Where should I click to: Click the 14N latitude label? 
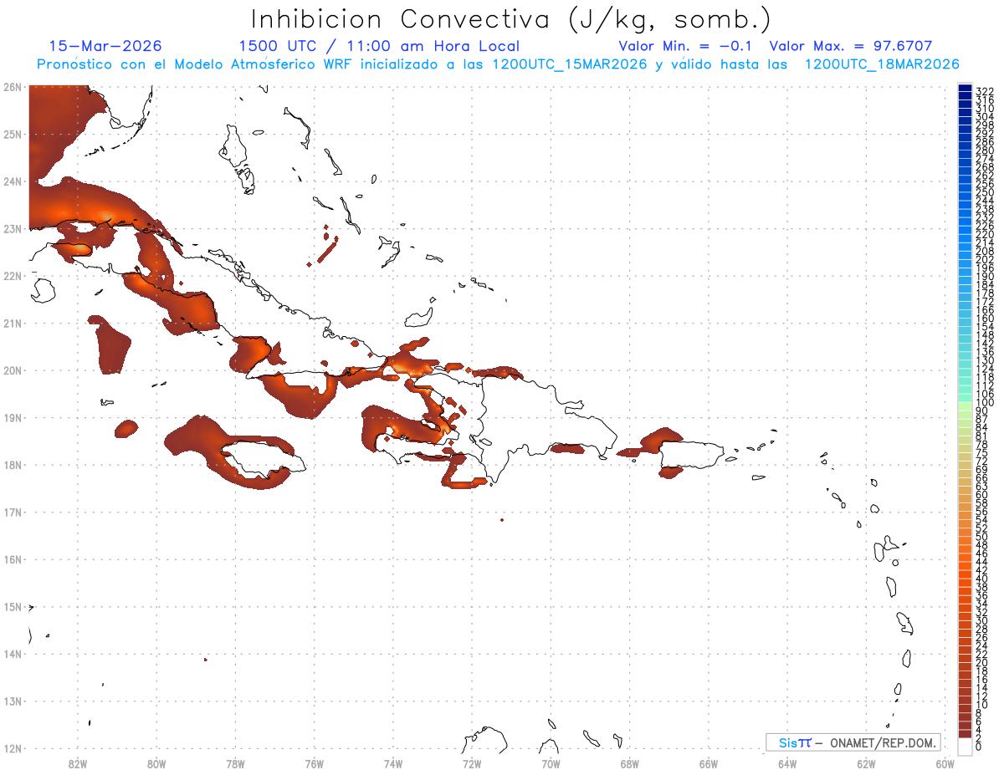[x=13, y=654]
